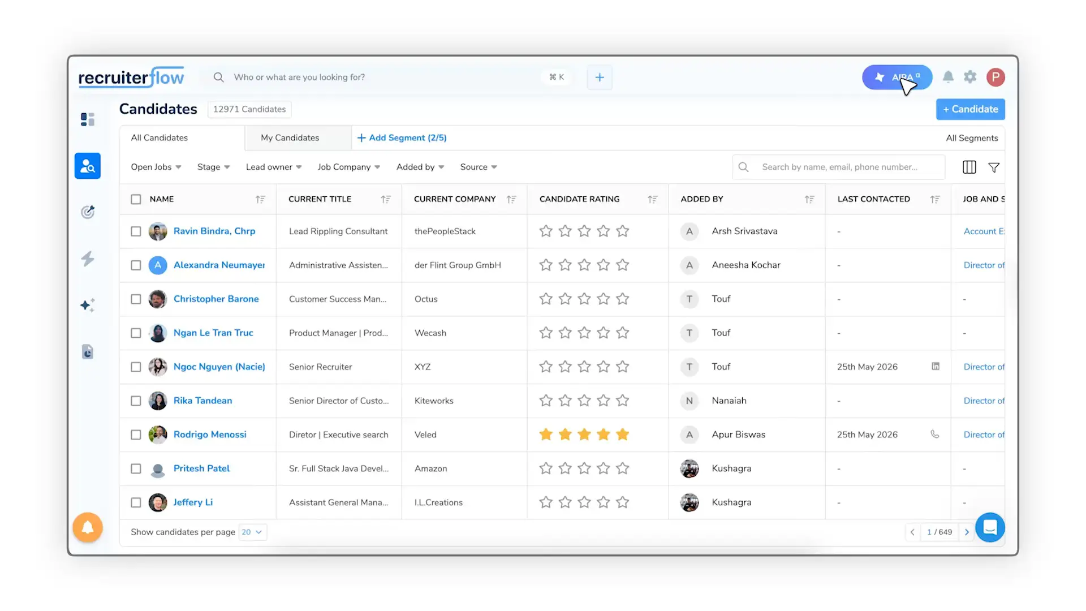
Task: Sort by the CANDIDATE RATING column
Action: (x=653, y=199)
